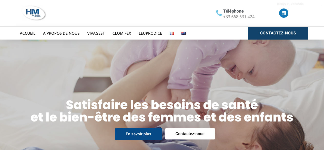324x150 pixels.
Task: Navigate to LEUPRODICE
Action: tap(150, 33)
